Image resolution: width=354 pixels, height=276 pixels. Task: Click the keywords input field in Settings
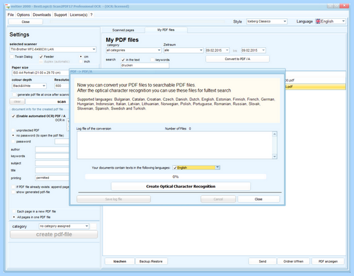(52, 156)
